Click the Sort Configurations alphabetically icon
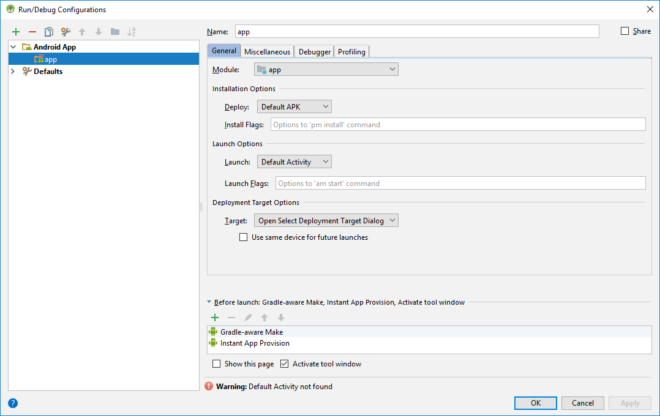 [x=132, y=32]
